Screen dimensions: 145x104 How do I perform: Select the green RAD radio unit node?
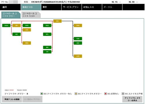click(47, 25)
